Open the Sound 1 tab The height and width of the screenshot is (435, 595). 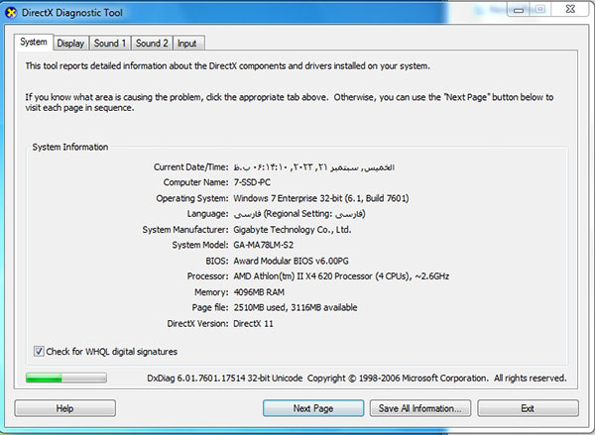point(110,44)
